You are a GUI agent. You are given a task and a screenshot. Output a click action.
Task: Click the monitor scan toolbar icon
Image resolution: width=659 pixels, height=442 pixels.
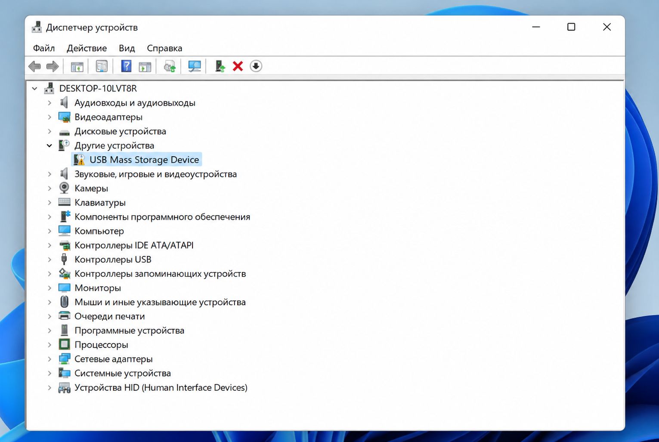[195, 66]
